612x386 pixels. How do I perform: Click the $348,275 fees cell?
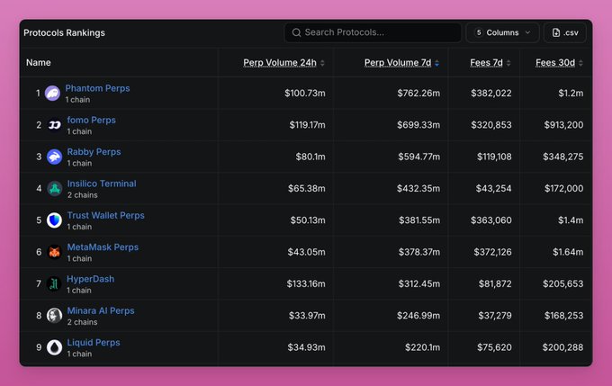[x=563, y=157]
